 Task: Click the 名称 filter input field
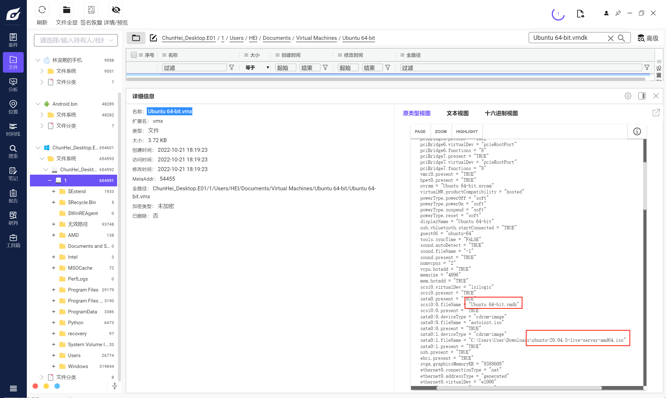(194, 68)
